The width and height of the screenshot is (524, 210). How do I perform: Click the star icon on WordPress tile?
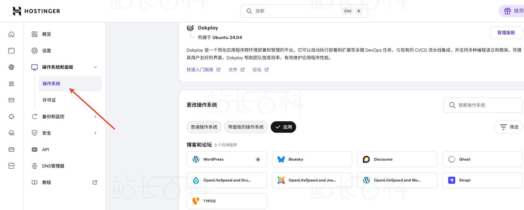click(x=258, y=159)
